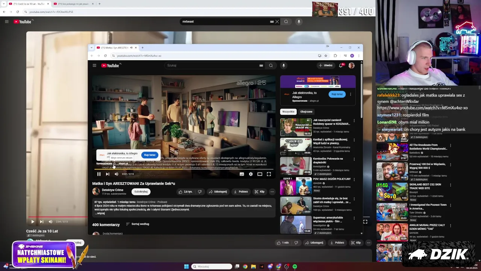Open Przetrwaj 100 Dni w Więzieniu video
Image resolution: width=481 pixels, height=271 pixels.
click(x=392, y=171)
